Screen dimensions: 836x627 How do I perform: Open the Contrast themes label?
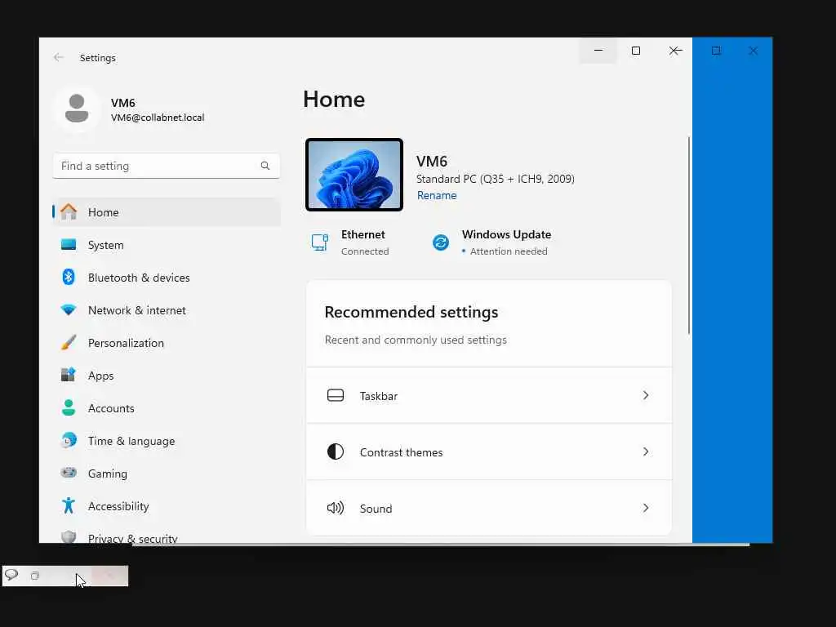(x=401, y=452)
